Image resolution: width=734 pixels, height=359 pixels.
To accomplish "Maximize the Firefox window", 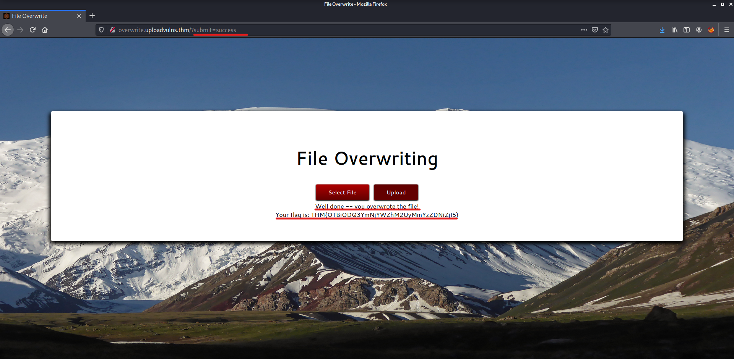I will tap(722, 4).
